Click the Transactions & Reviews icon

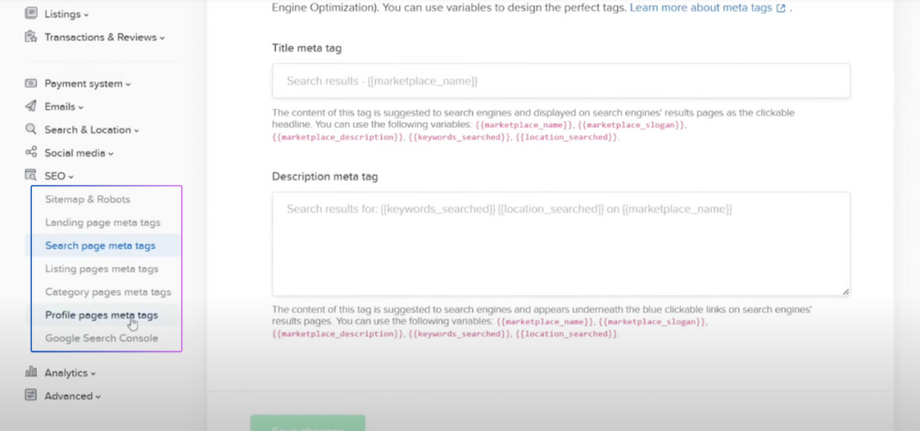31,37
